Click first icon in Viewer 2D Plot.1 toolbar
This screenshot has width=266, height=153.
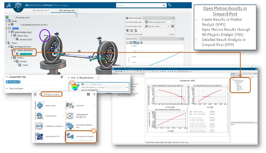click(127, 43)
